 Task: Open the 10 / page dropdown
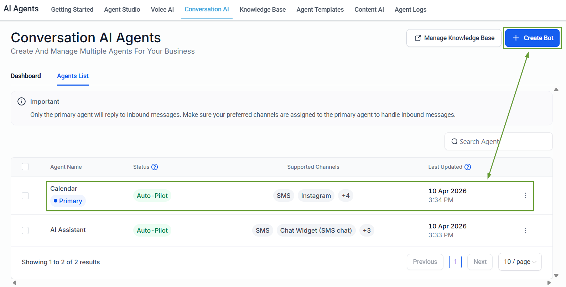pos(520,262)
